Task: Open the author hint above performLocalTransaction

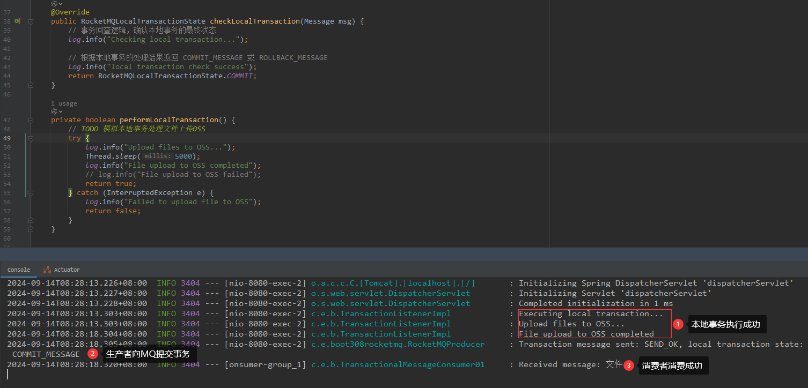Action: pos(57,111)
